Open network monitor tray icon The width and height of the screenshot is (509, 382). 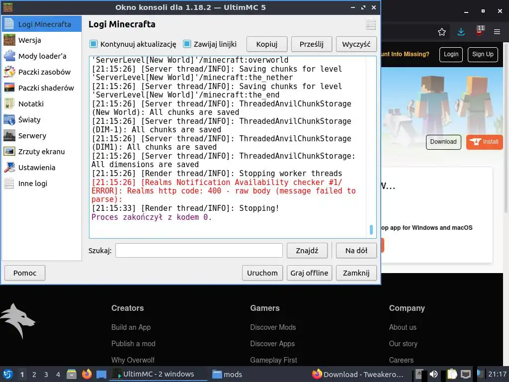pos(466,374)
